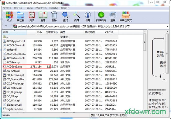Open the 帮助(H) menu
This screenshot has width=171, height=119.
coord(65,8)
